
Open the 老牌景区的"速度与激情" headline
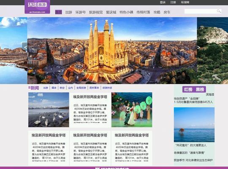189,153
